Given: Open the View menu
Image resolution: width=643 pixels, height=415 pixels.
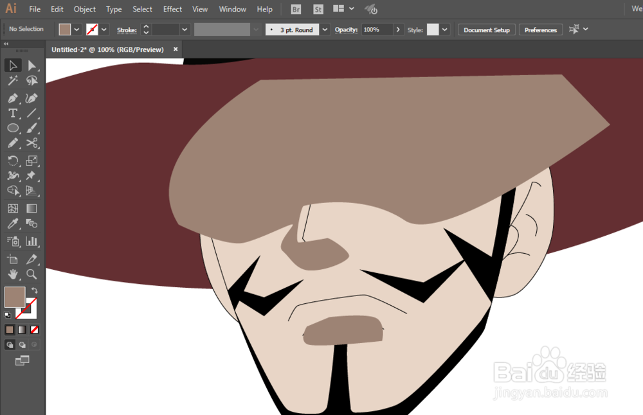Looking at the screenshot, I should [x=200, y=9].
